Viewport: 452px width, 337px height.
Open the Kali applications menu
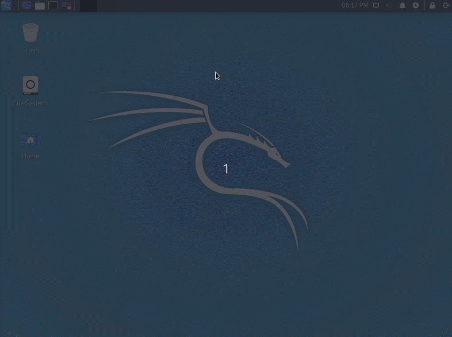(x=6, y=6)
